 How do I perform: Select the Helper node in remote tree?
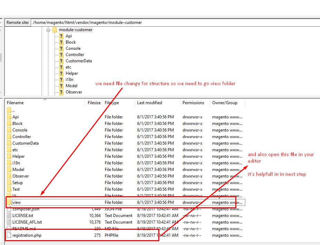(72, 74)
